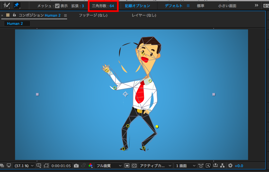Switch to the フッテージ (なし) tab
Image resolution: width=269 pixels, height=172 pixels.
tap(93, 15)
